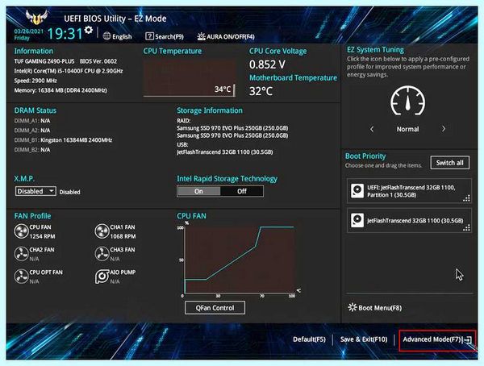Switch to Advanced Mode(F7)
The image size is (484, 366).
437,339
